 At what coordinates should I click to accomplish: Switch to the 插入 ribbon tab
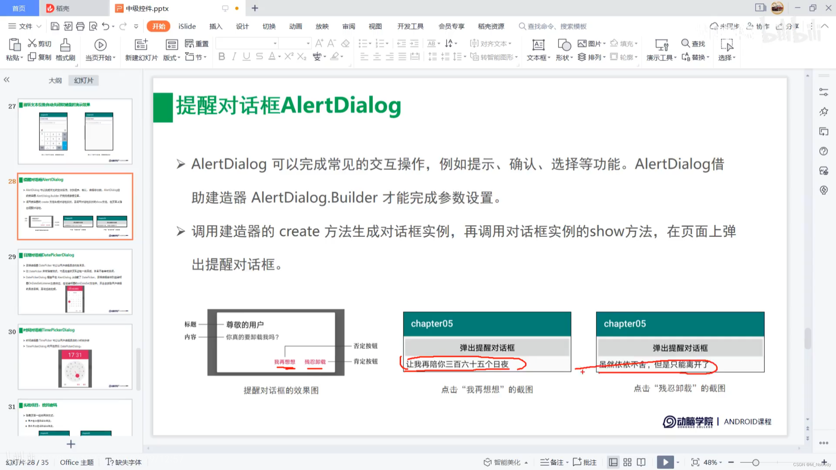216,26
